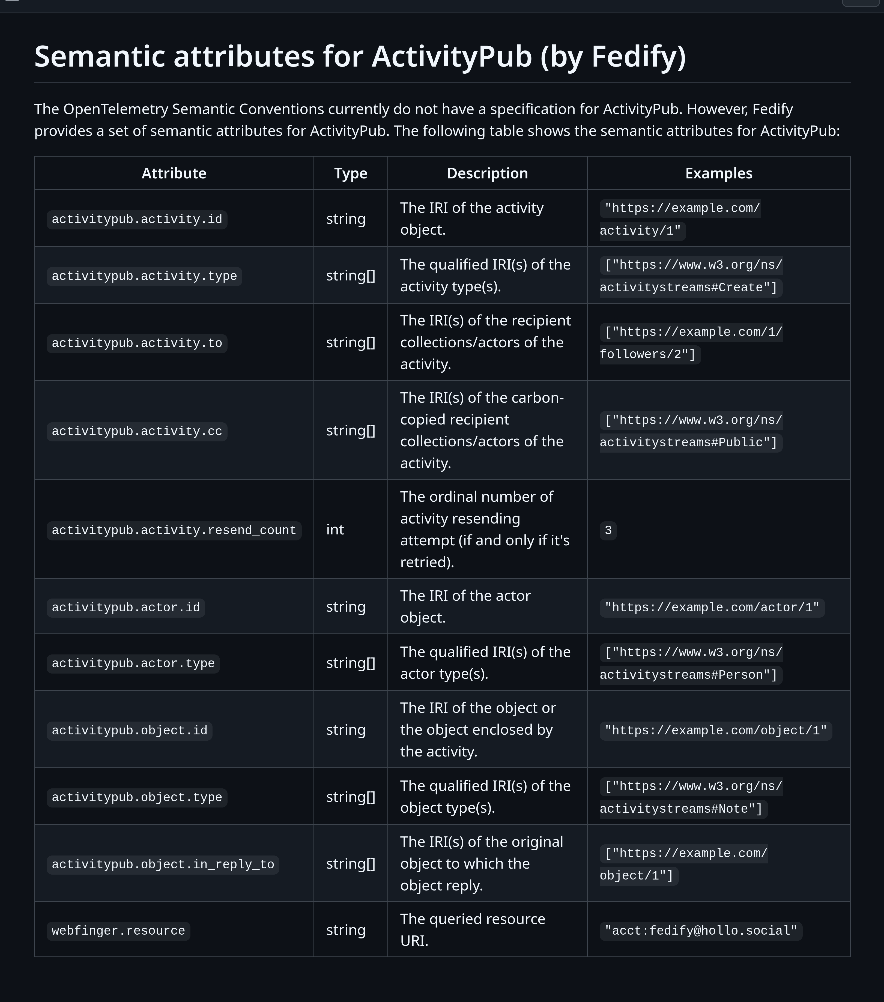Click the activitypub.activity.id attribute code

point(137,219)
